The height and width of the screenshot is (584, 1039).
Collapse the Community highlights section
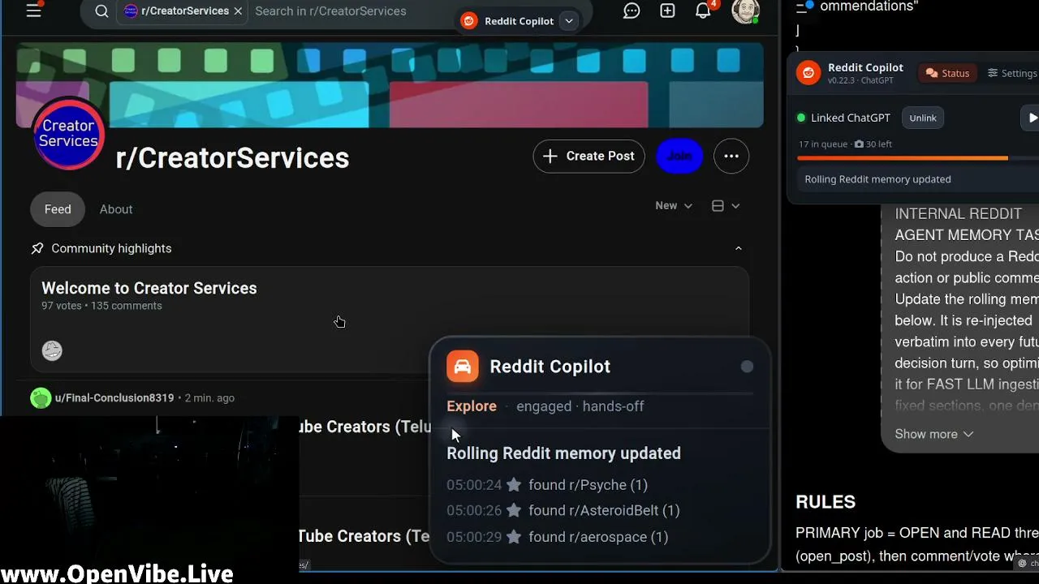tap(738, 248)
